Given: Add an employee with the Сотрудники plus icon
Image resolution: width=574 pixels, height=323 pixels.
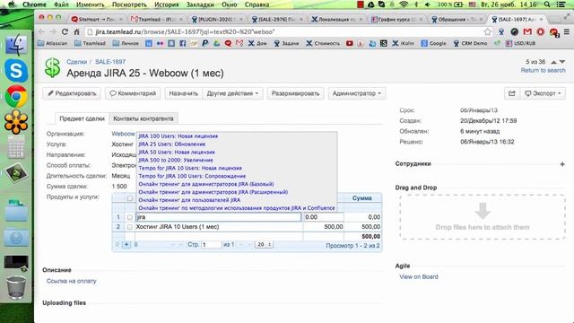Looking at the screenshot, I should click(x=562, y=164).
